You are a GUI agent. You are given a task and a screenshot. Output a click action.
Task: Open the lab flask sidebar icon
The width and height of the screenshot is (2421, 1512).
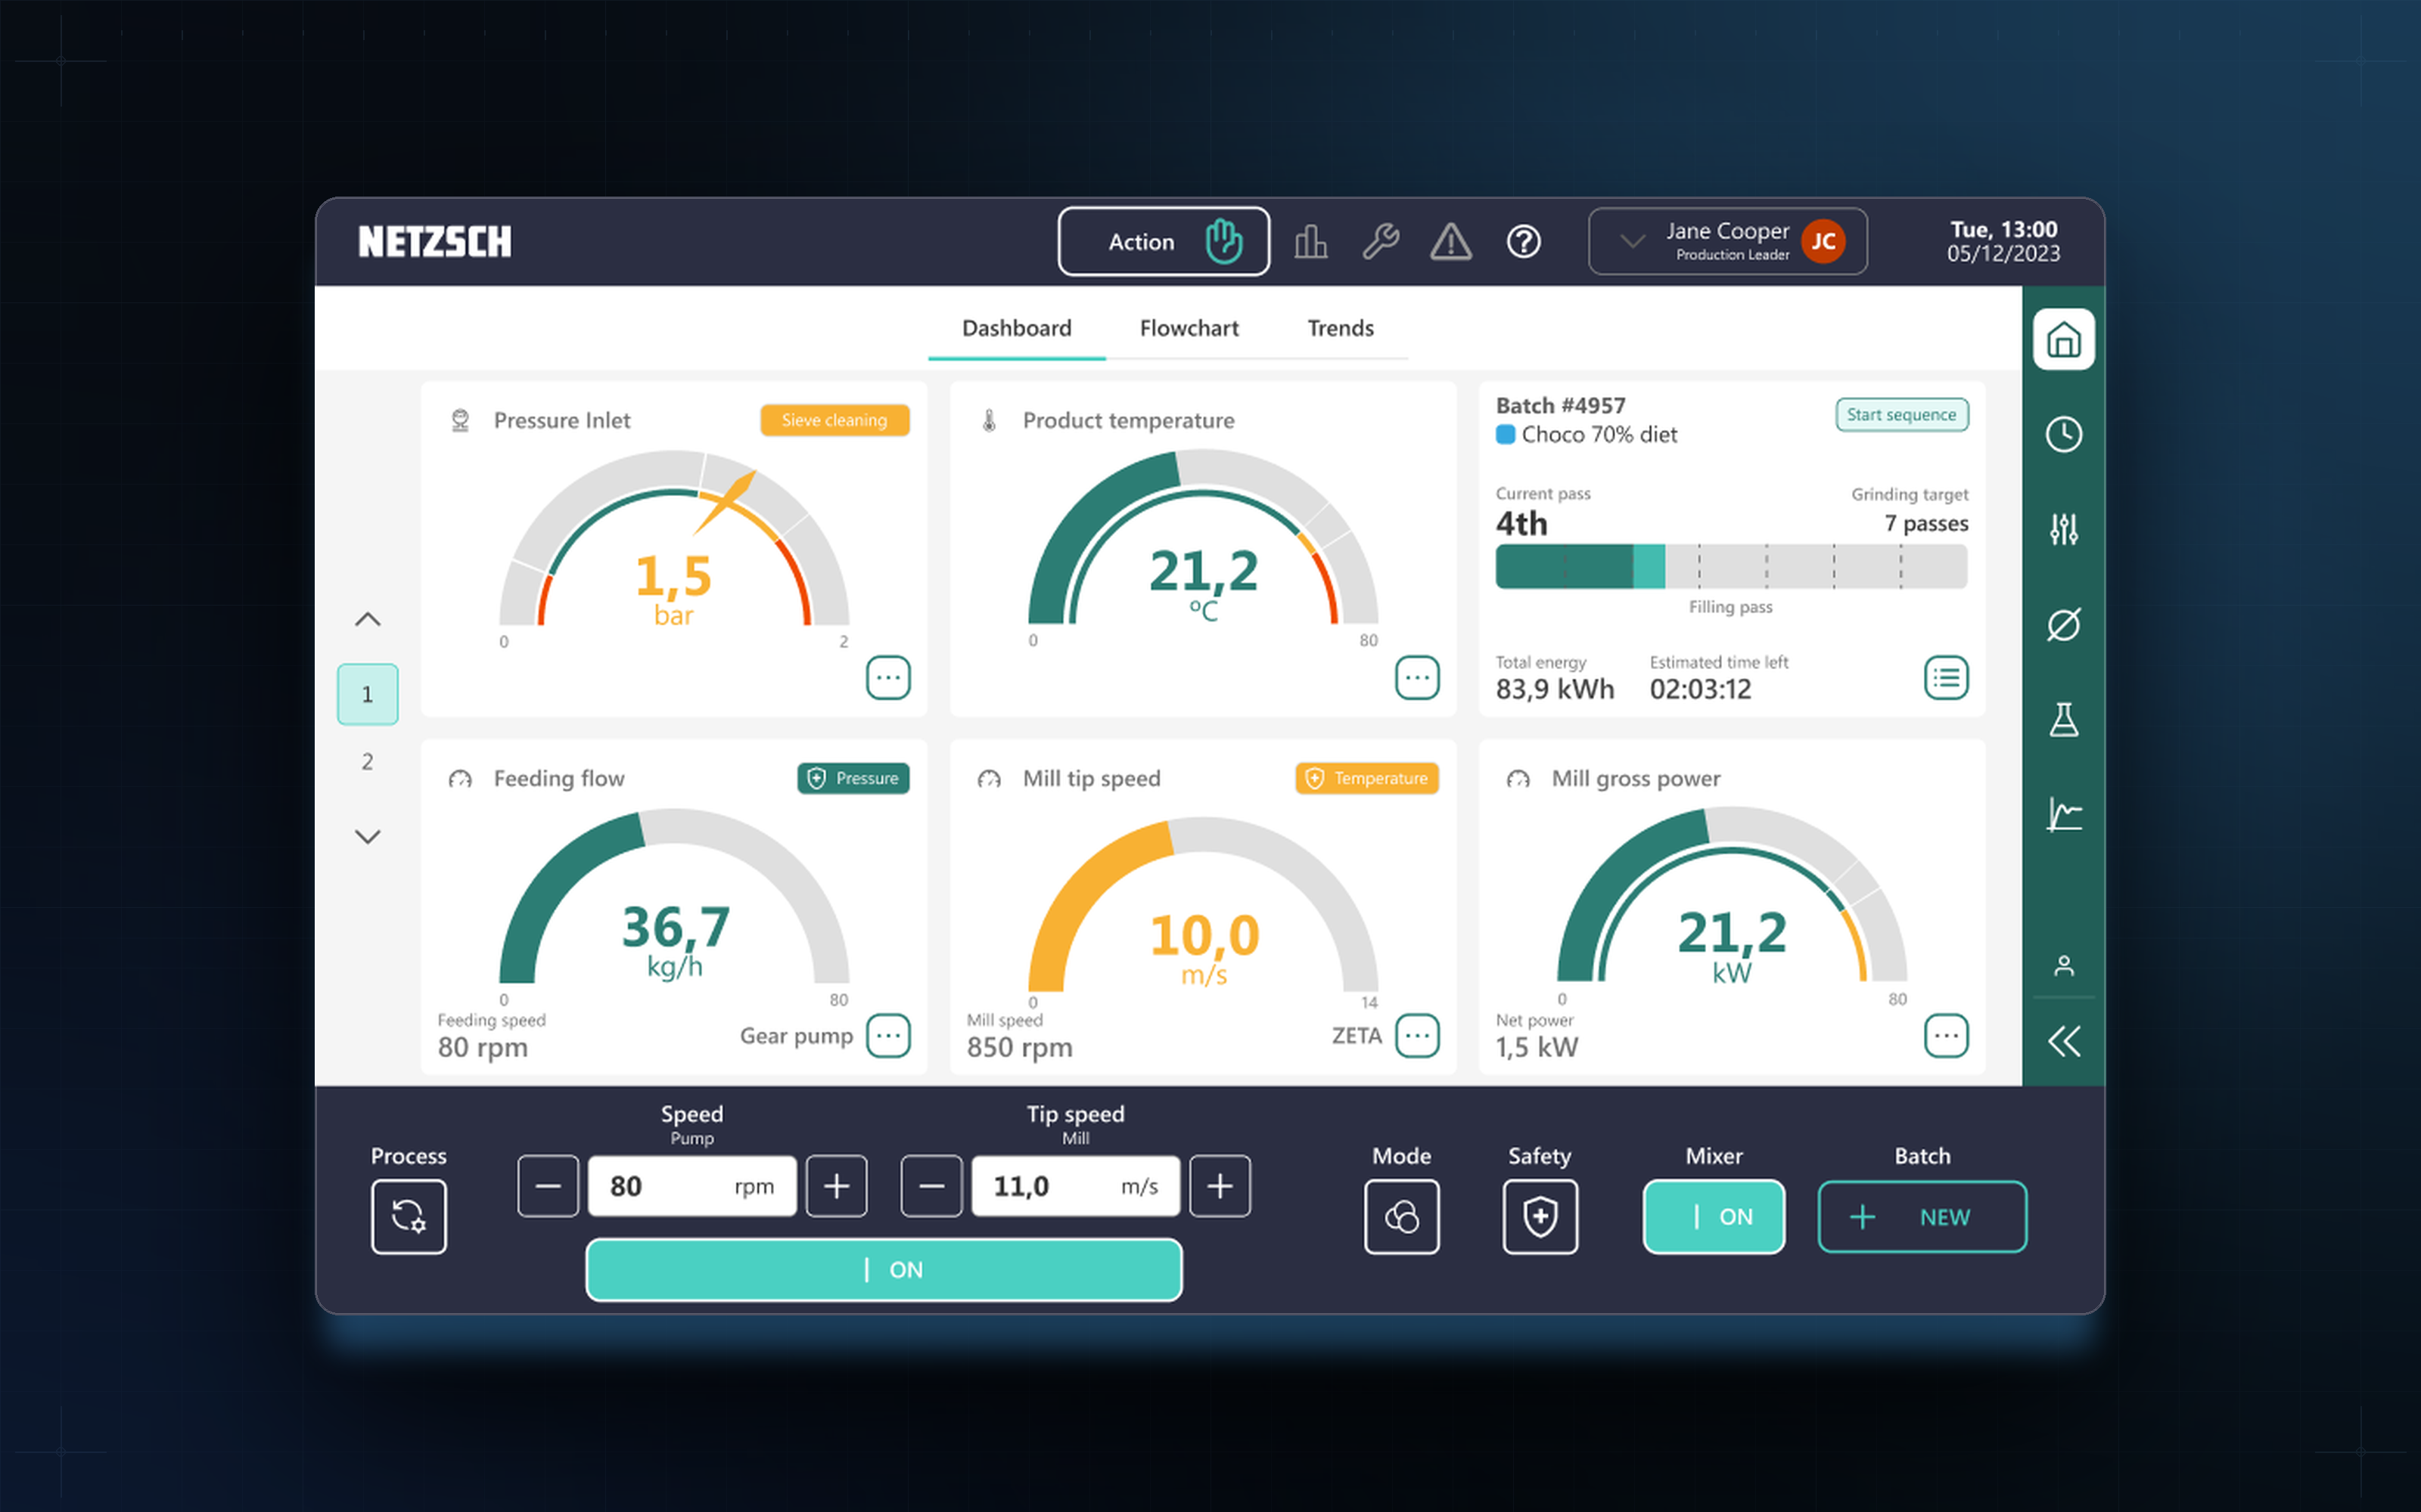tap(2064, 719)
